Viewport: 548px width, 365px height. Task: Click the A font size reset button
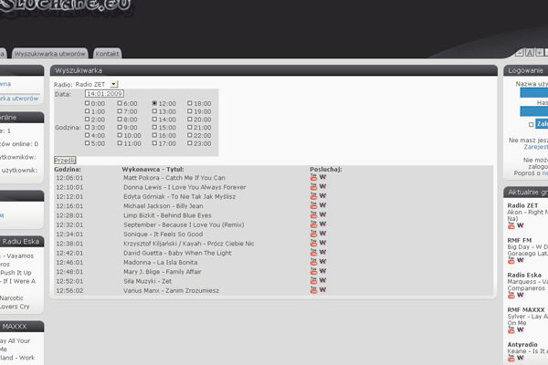pyautogui.click(x=531, y=54)
